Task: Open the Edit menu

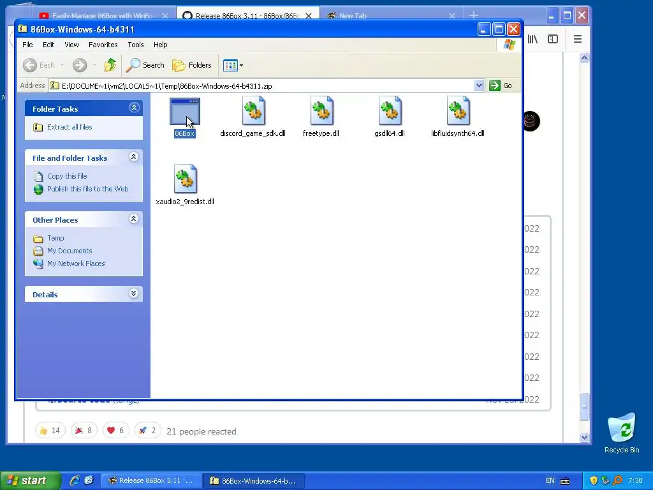Action: click(48, 45)
